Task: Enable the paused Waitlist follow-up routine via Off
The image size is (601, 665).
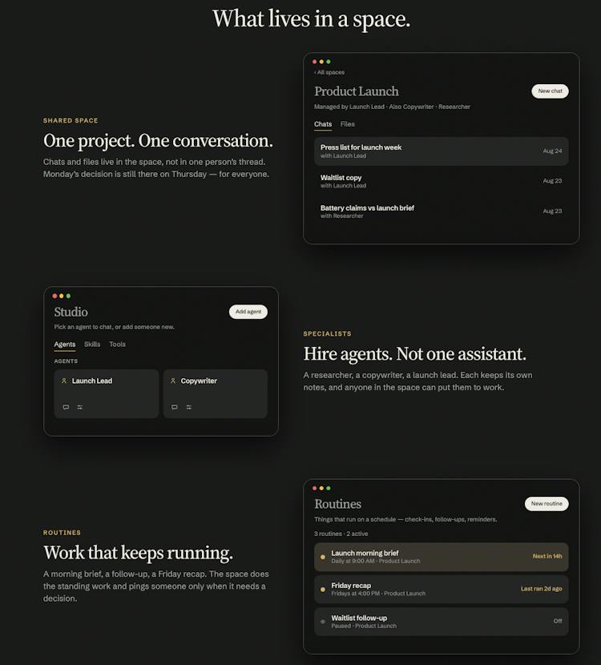Action: (557, 621)
